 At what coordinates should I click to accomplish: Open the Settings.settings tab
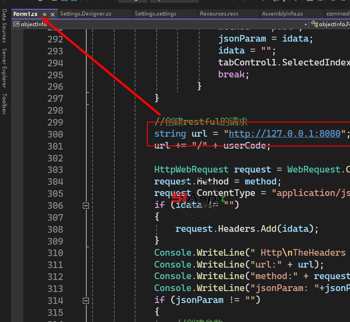pos(156,14)
